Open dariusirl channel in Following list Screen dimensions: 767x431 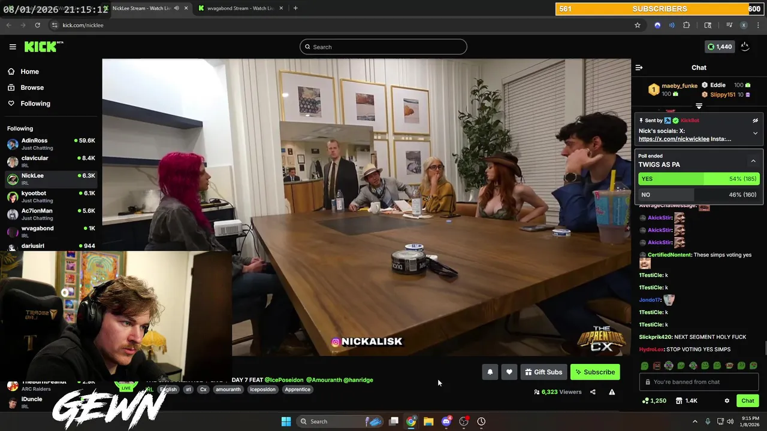pyautogui.click(x=51, y=246)
